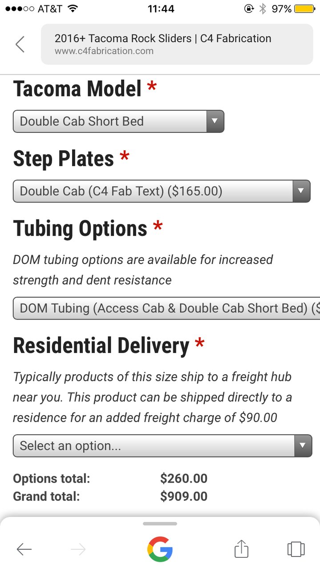Image resolution: width=320 pixels, height=568 pixels.
Task: Tap the drag handle above bottom toolbar
Action: pos(160,524)
